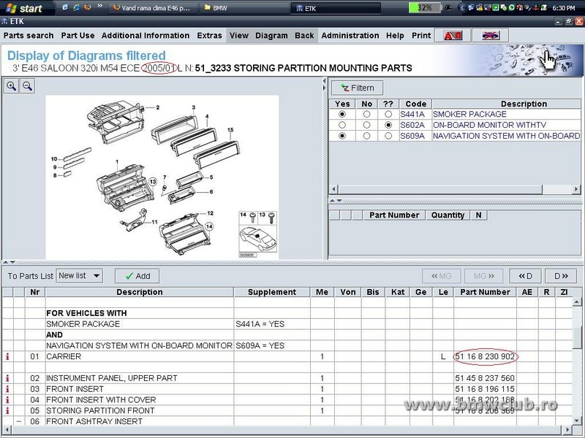Viewport: 585px width, 438px height.
Task: Go to previous diagram with «D button
Action: tap(525, 276)
